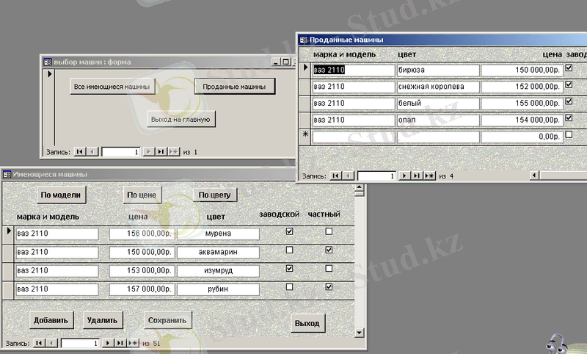Go to last record in Имеющиеся машины
The height and width of the screenshot is (354, 587).
(120, 343)
